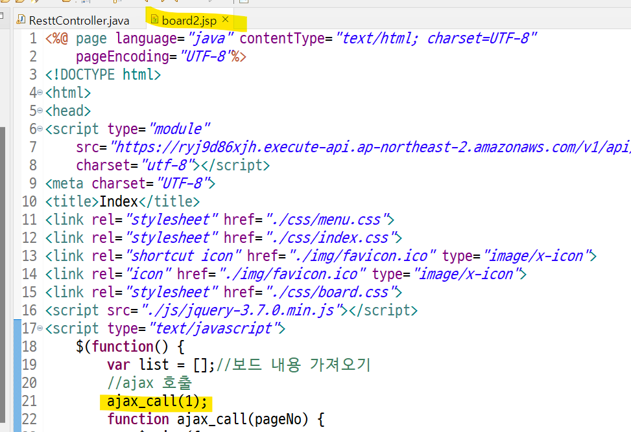Screen dimensions: 631x432
Task: Collapse the <html> block at line 4
Action: coord(40,93)
